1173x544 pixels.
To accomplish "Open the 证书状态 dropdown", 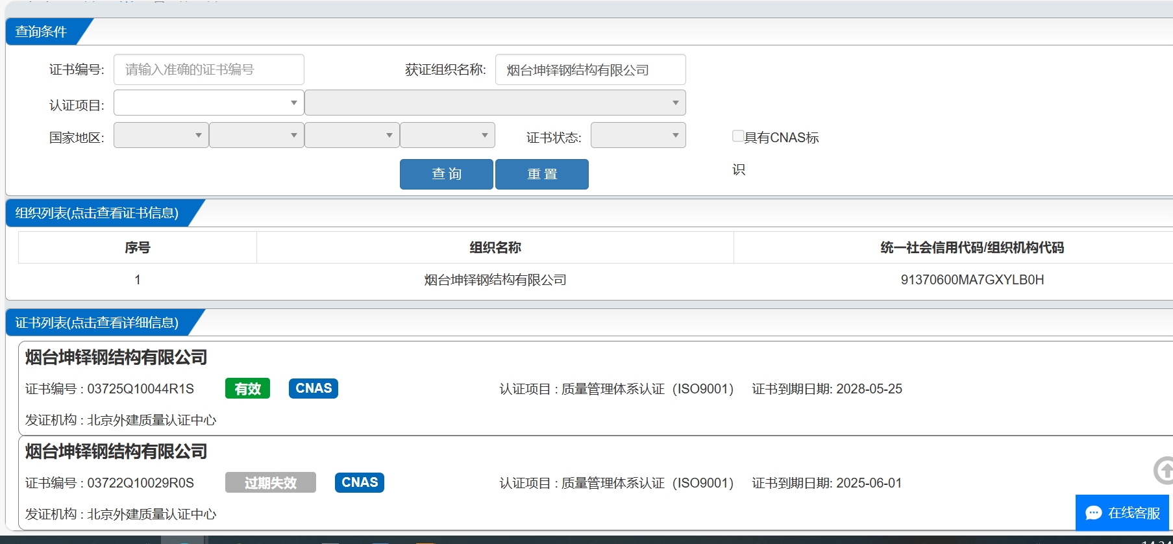I will click(x=638, y=135).
